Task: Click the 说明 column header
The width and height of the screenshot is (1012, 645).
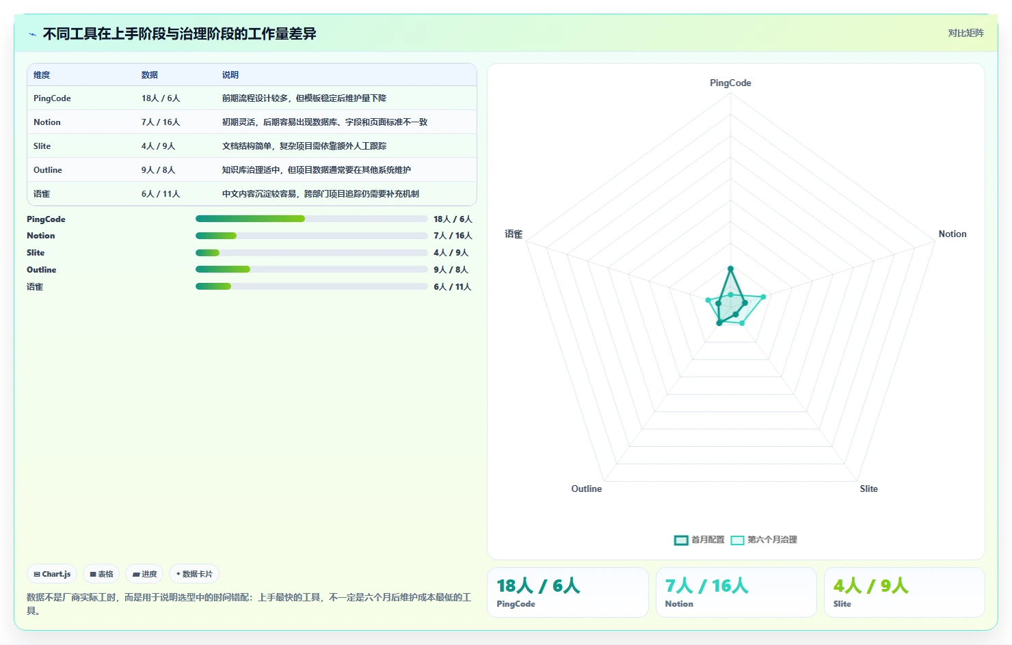Action: 230,75
